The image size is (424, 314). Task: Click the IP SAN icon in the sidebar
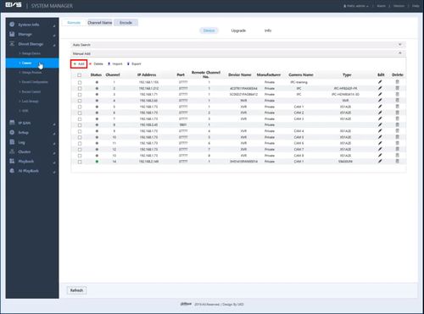click(x=12, y=123)
